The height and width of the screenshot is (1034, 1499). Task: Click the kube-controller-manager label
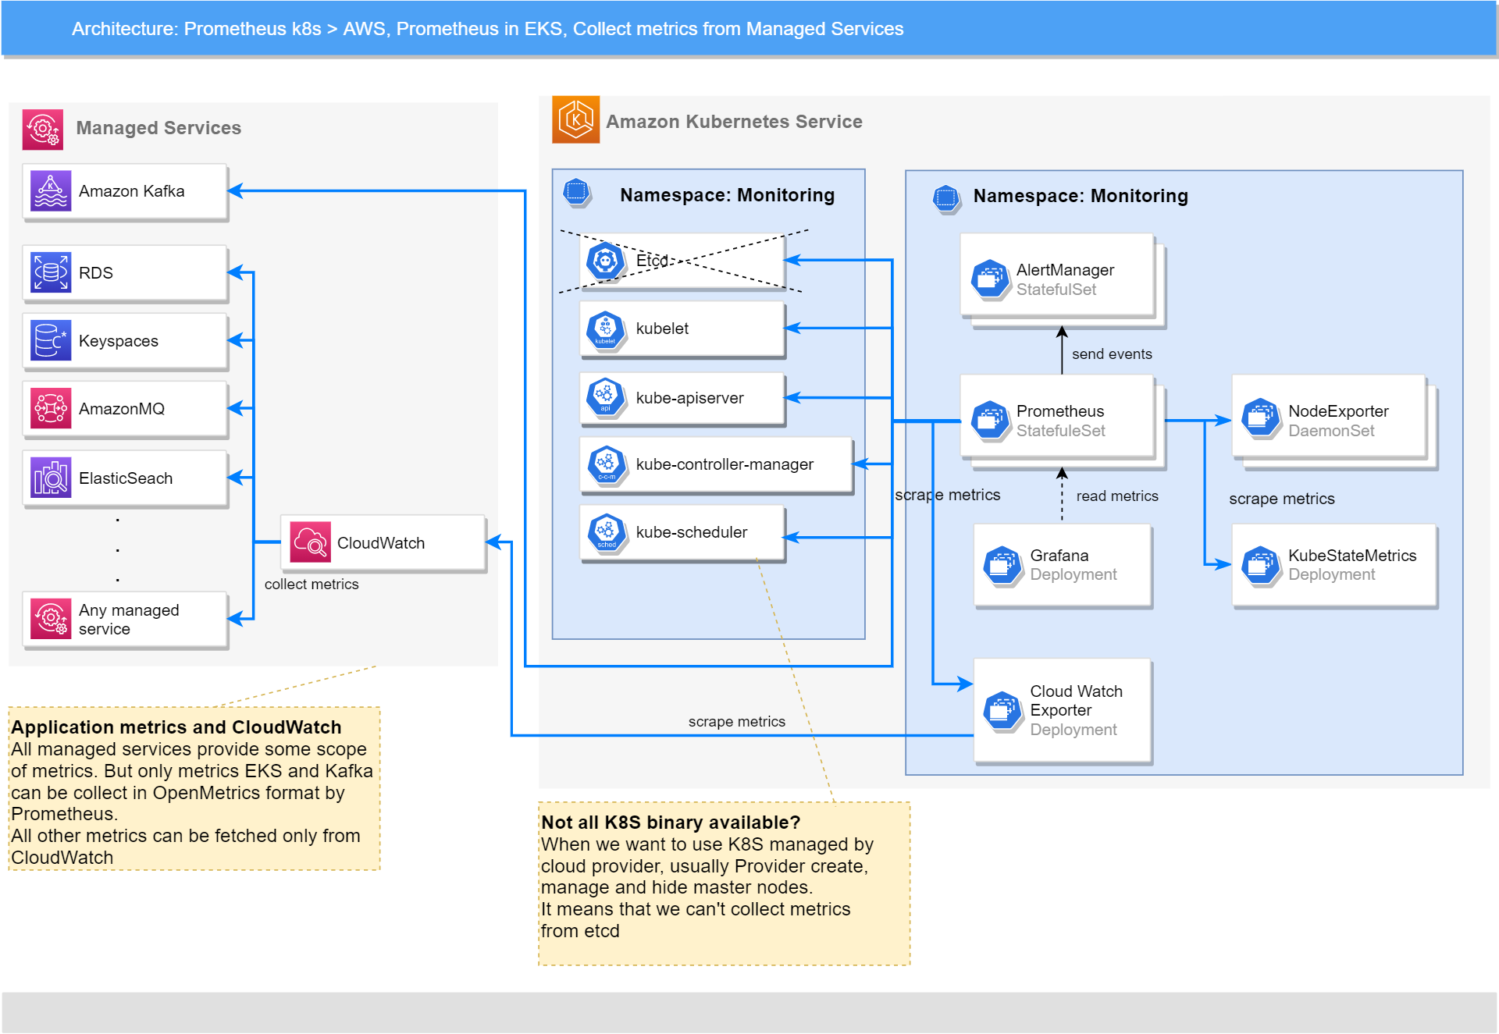click(725, 464)
